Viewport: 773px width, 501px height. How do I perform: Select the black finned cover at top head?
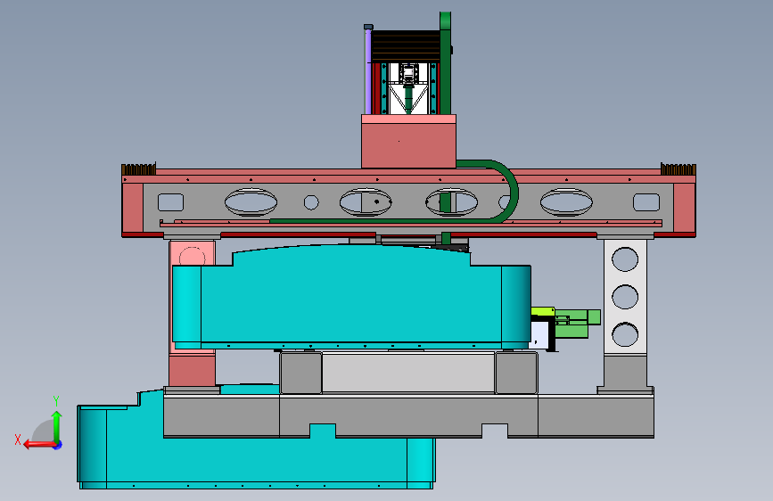(x=406, y=46)
